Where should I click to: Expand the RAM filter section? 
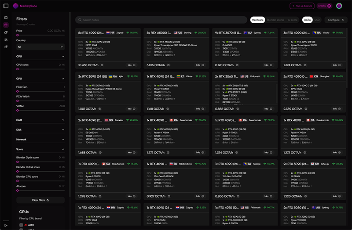coord(63,120)
